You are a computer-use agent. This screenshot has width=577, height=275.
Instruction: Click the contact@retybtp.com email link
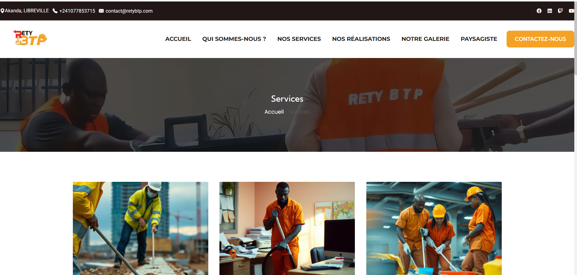[x=129, y=11]
